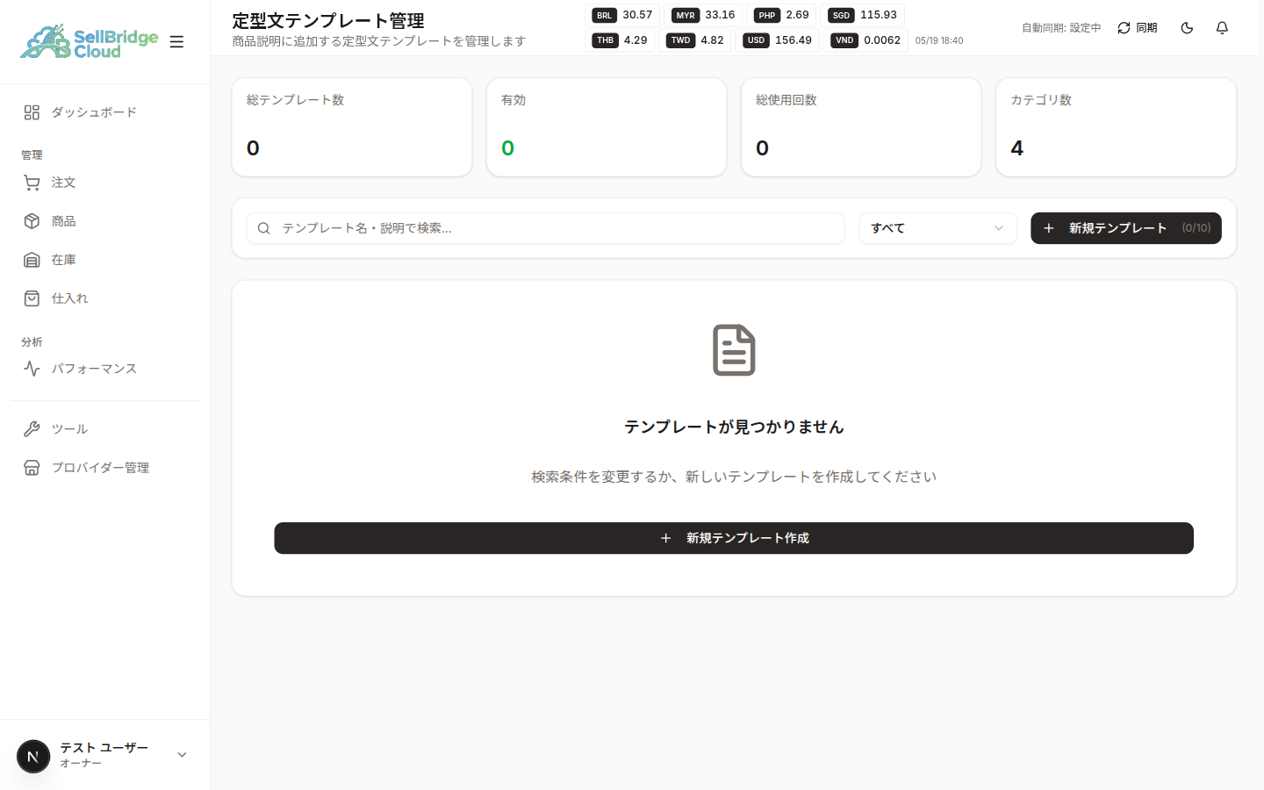Image resolution: width=1264 pixels, height=790 pixels.
Task: Click the PHP 2.69 exchange rate badge
Action: coord(781,15)
